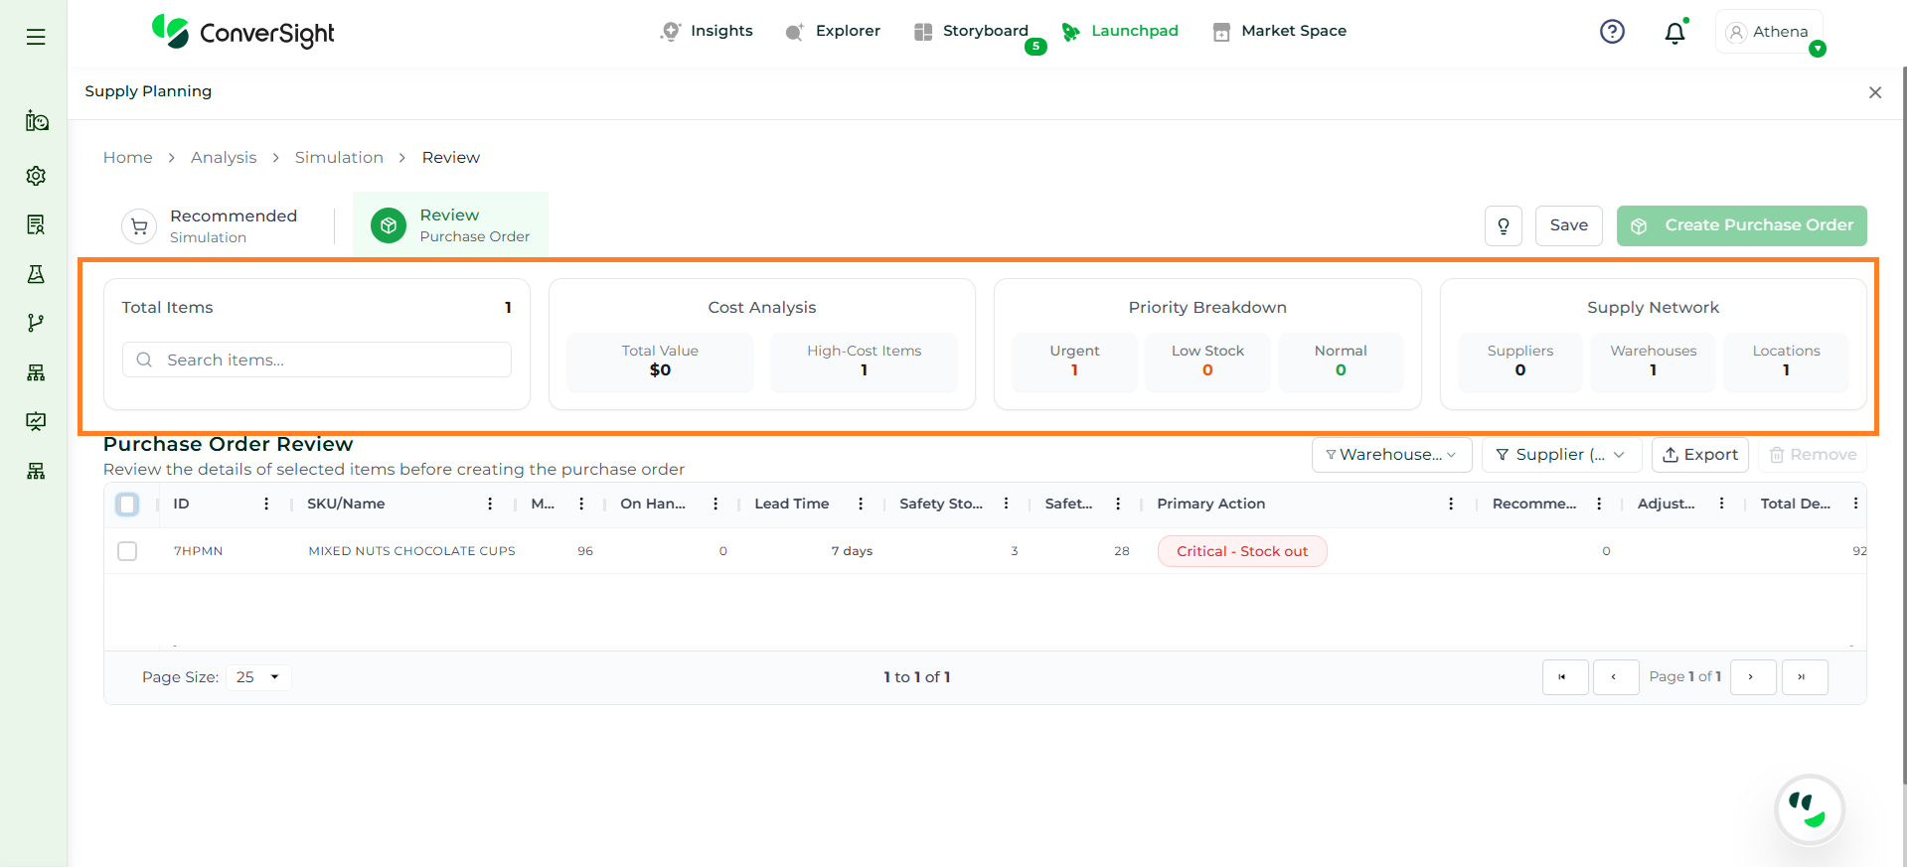The width and height of the screenshot is (1907, 867).
Task: Click the lightbulb tips icon
Action: 1503,225
